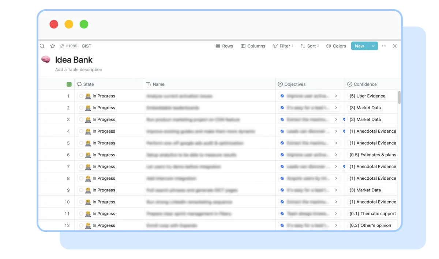Toggle state circle in row 1
The height and width of the screenshot is (259, 439).
click(x=81, y=96)
